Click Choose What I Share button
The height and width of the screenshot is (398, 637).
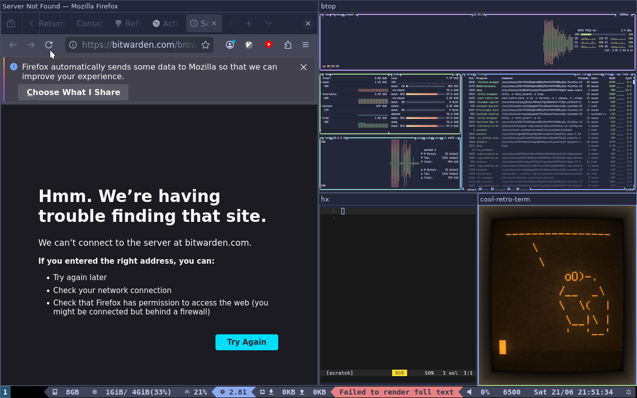(x=73, y=92)
